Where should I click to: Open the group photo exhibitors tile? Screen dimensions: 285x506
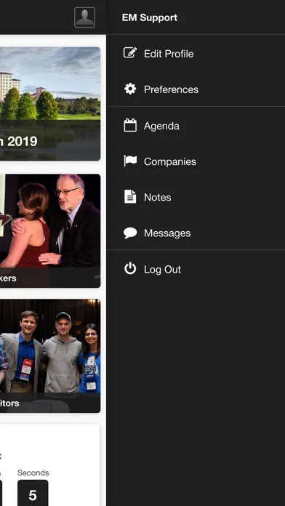click(x=50, y=356)
